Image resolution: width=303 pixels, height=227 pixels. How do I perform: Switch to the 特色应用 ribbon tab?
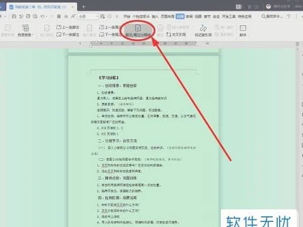pyautogui.click(x=244, y=16)
